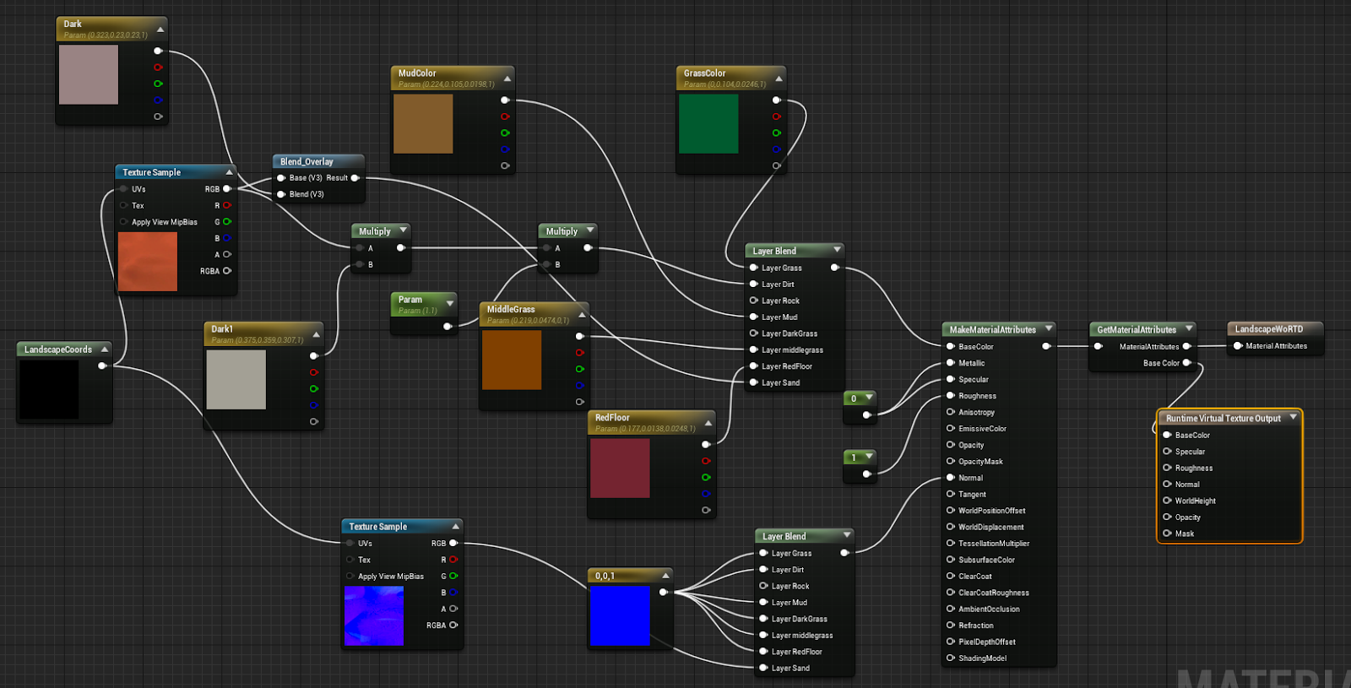Collapse the RedFloor node preview arrow
1351x688 pixels.
coord(708,423)
